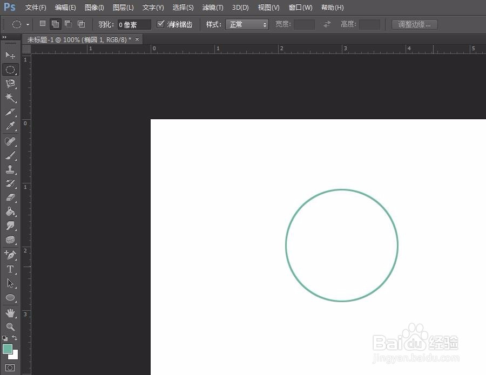This screenshot has width=486, height=375.
Task: Select the Eyedropper tool
Action: tap(10, 126)
